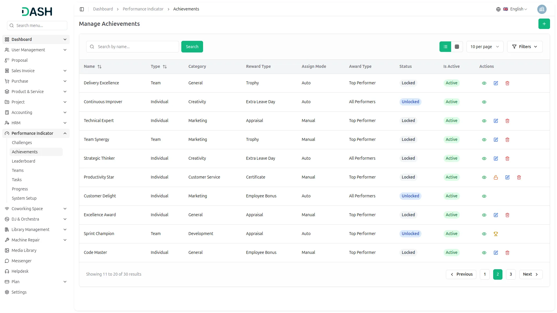The image size is (557, 313).
Task: Click the green plus add button
Action: tap(544, 24)
